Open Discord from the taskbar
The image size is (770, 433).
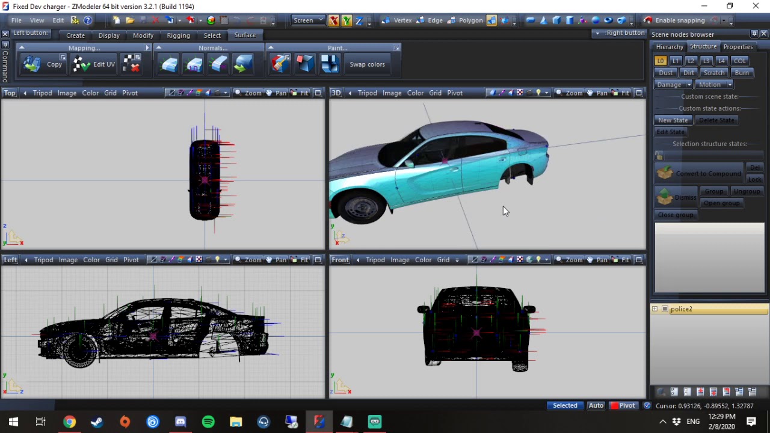pos(180,422)
